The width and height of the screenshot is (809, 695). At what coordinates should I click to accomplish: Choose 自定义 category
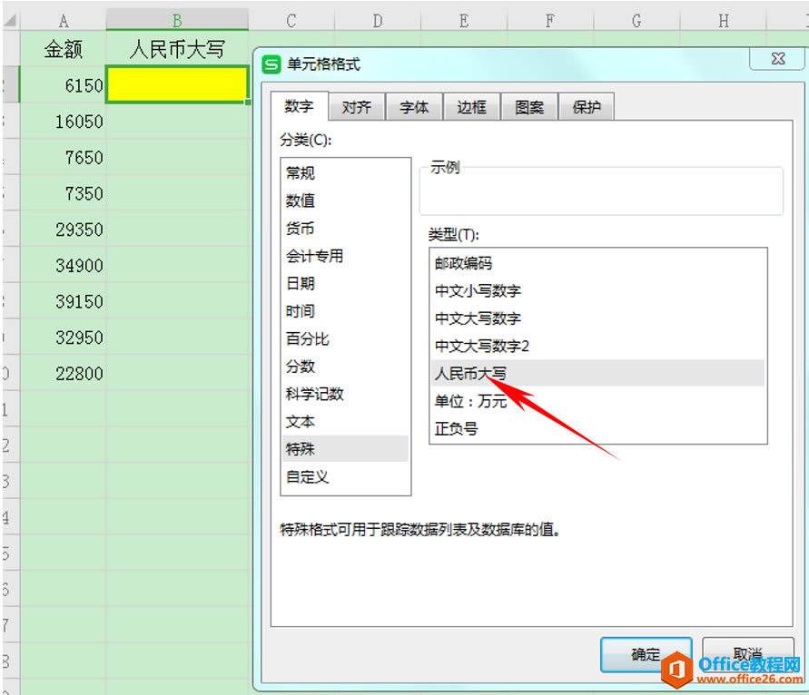coord(345,477)
